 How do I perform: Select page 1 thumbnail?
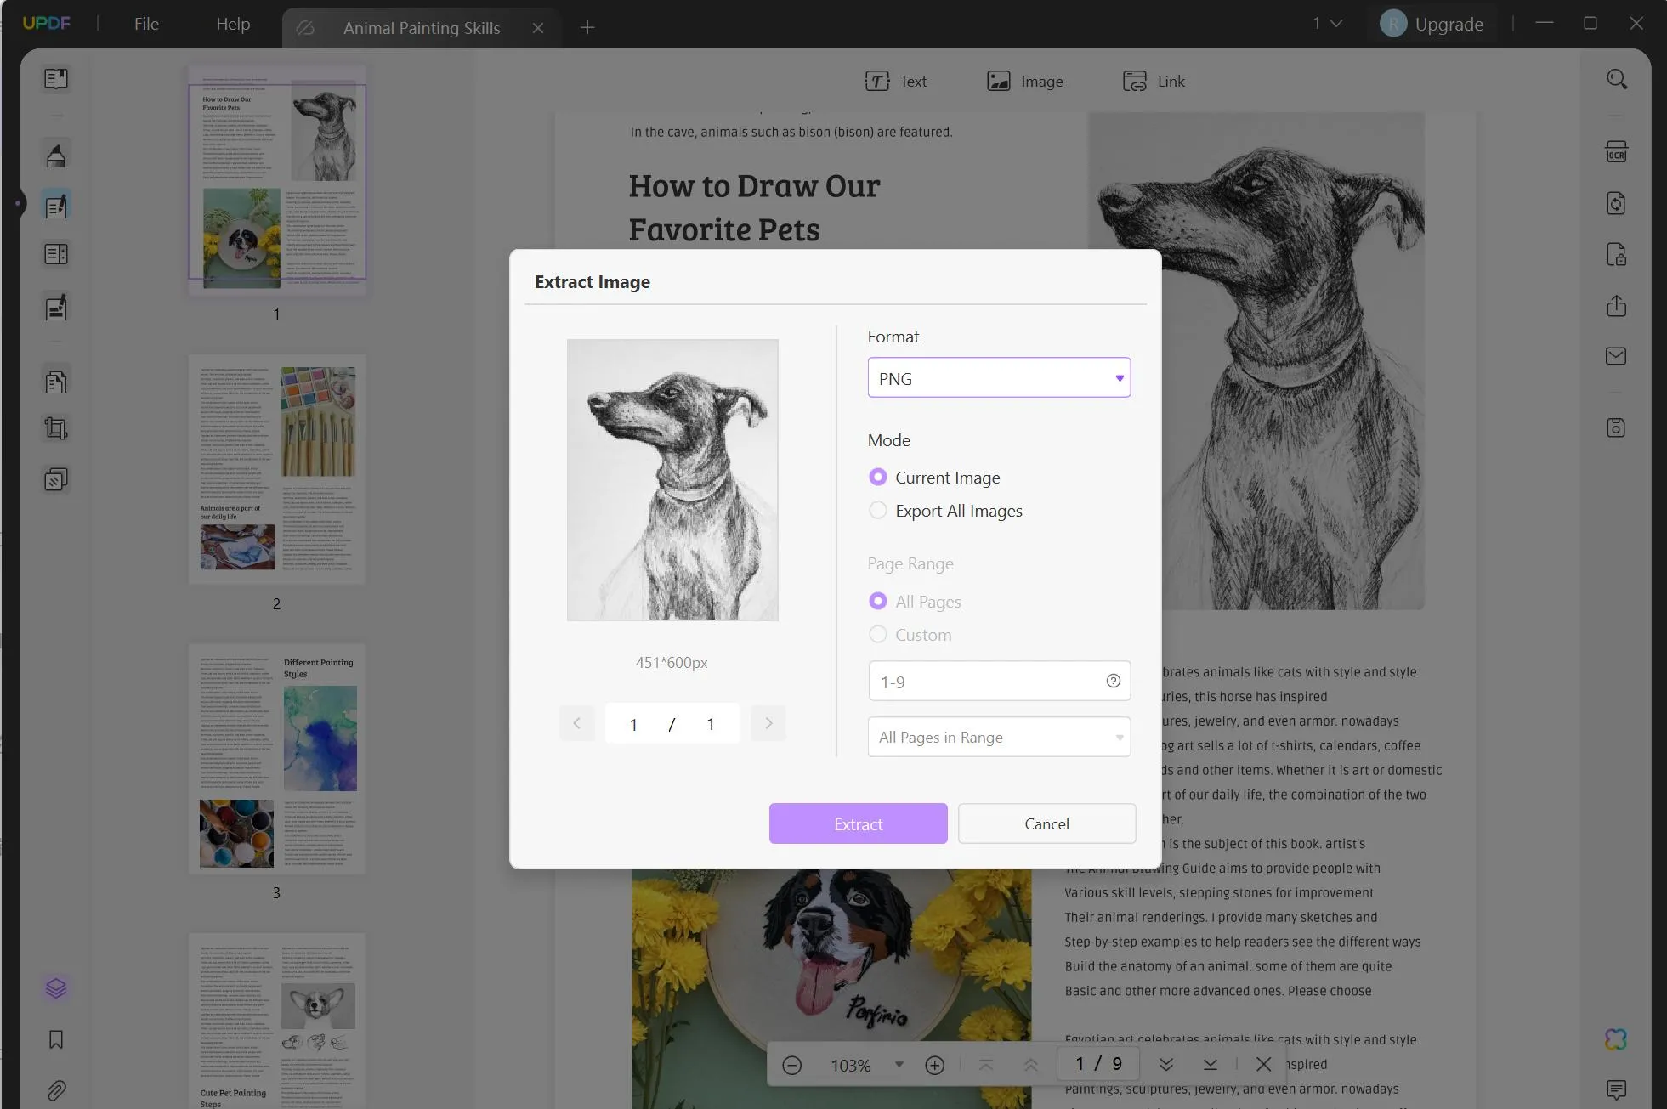click(277, 180)
